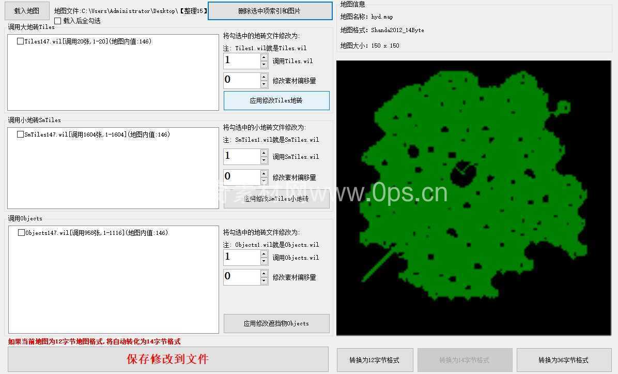This screenshot has width=618, height=374.
Task: Click the 载入地图 load map button
Action: point(26,10)
